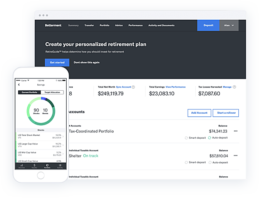The width and height of the screenshot is (260, 199).
Task: Click the Get started button
Action: [x=57, y=63]
